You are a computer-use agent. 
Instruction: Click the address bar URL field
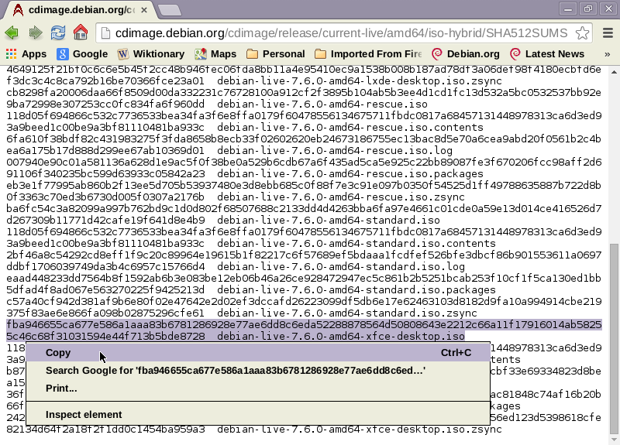(341, 33)
